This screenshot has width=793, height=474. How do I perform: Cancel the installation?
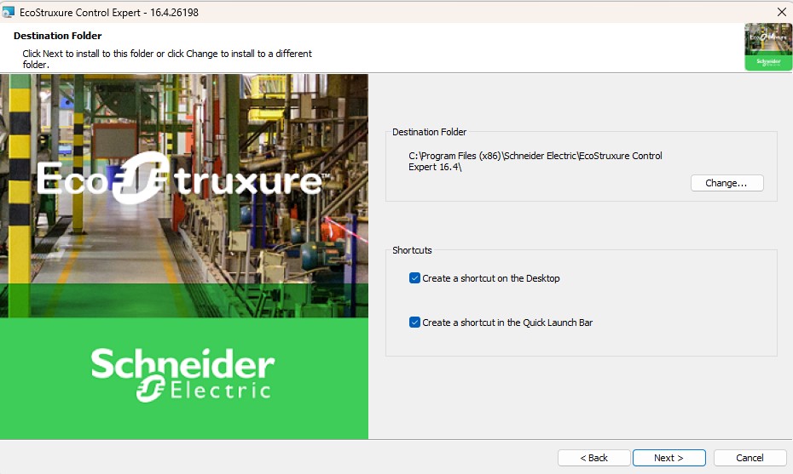tap(750, 458)
